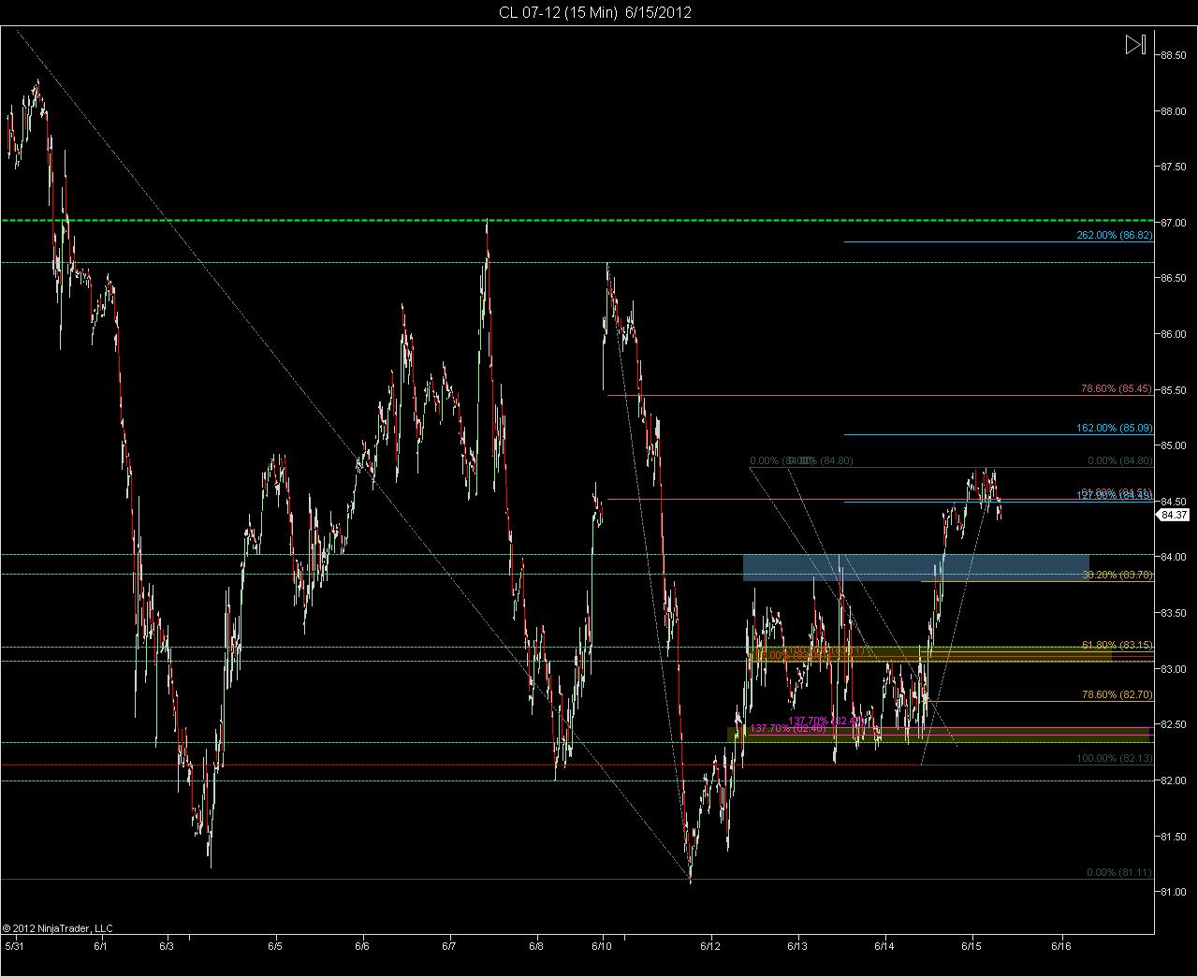The height and width of the screenshot is (977, 1198).
Task: Click the 81.00 price axis label
Action: [x=1174, y=892]
